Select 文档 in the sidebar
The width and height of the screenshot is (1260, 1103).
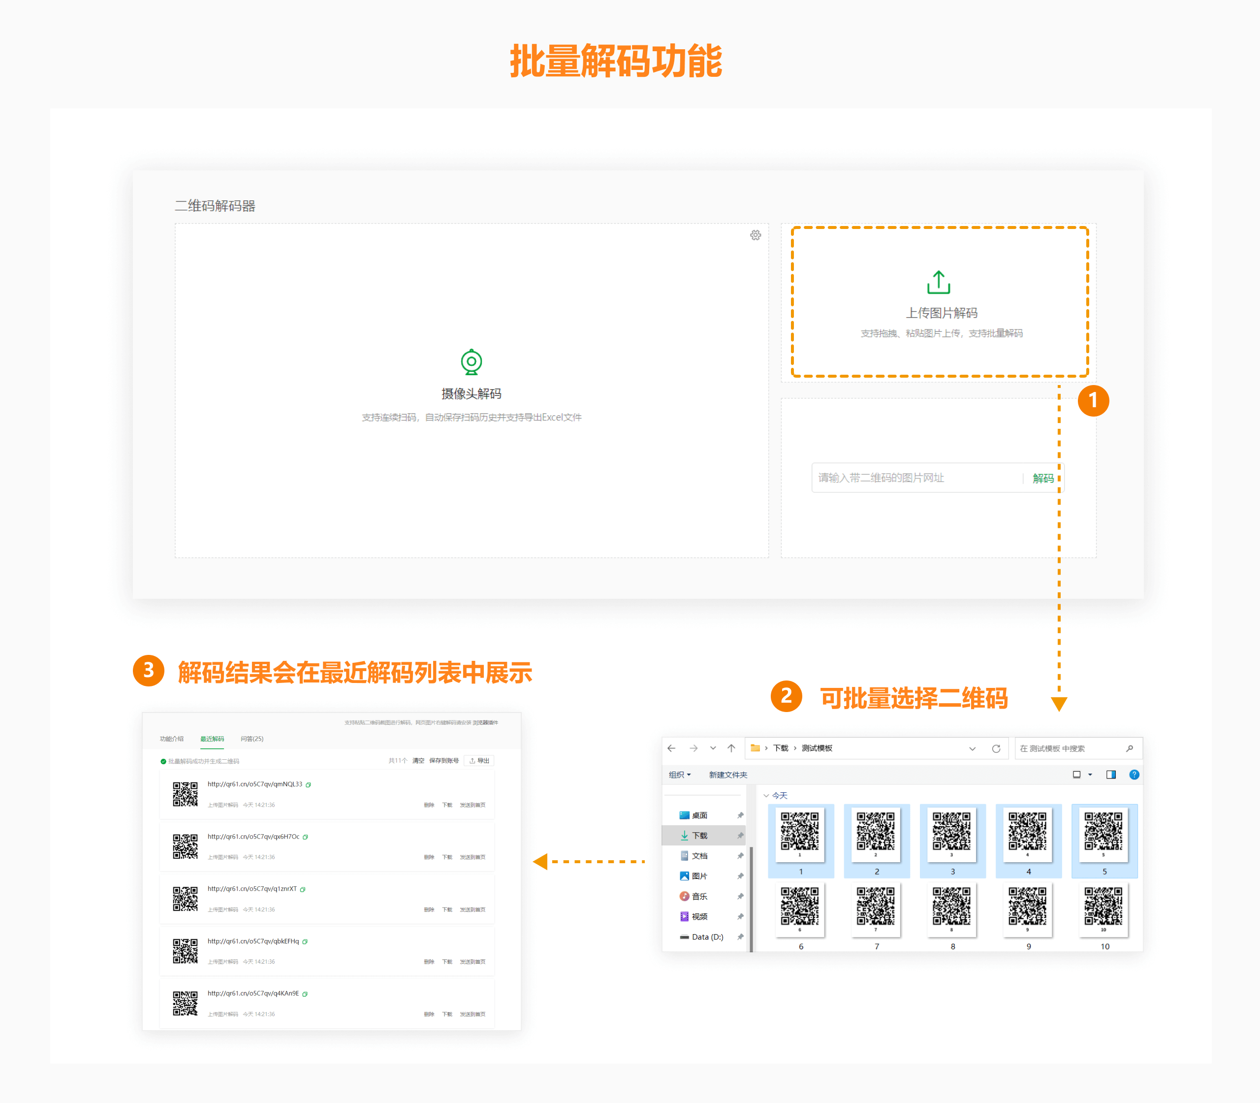pyautogui.click(x=699, y=856)
